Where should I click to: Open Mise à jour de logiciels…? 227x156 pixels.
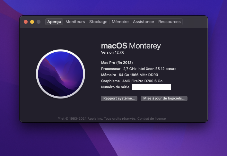click(x=164, y=99)
